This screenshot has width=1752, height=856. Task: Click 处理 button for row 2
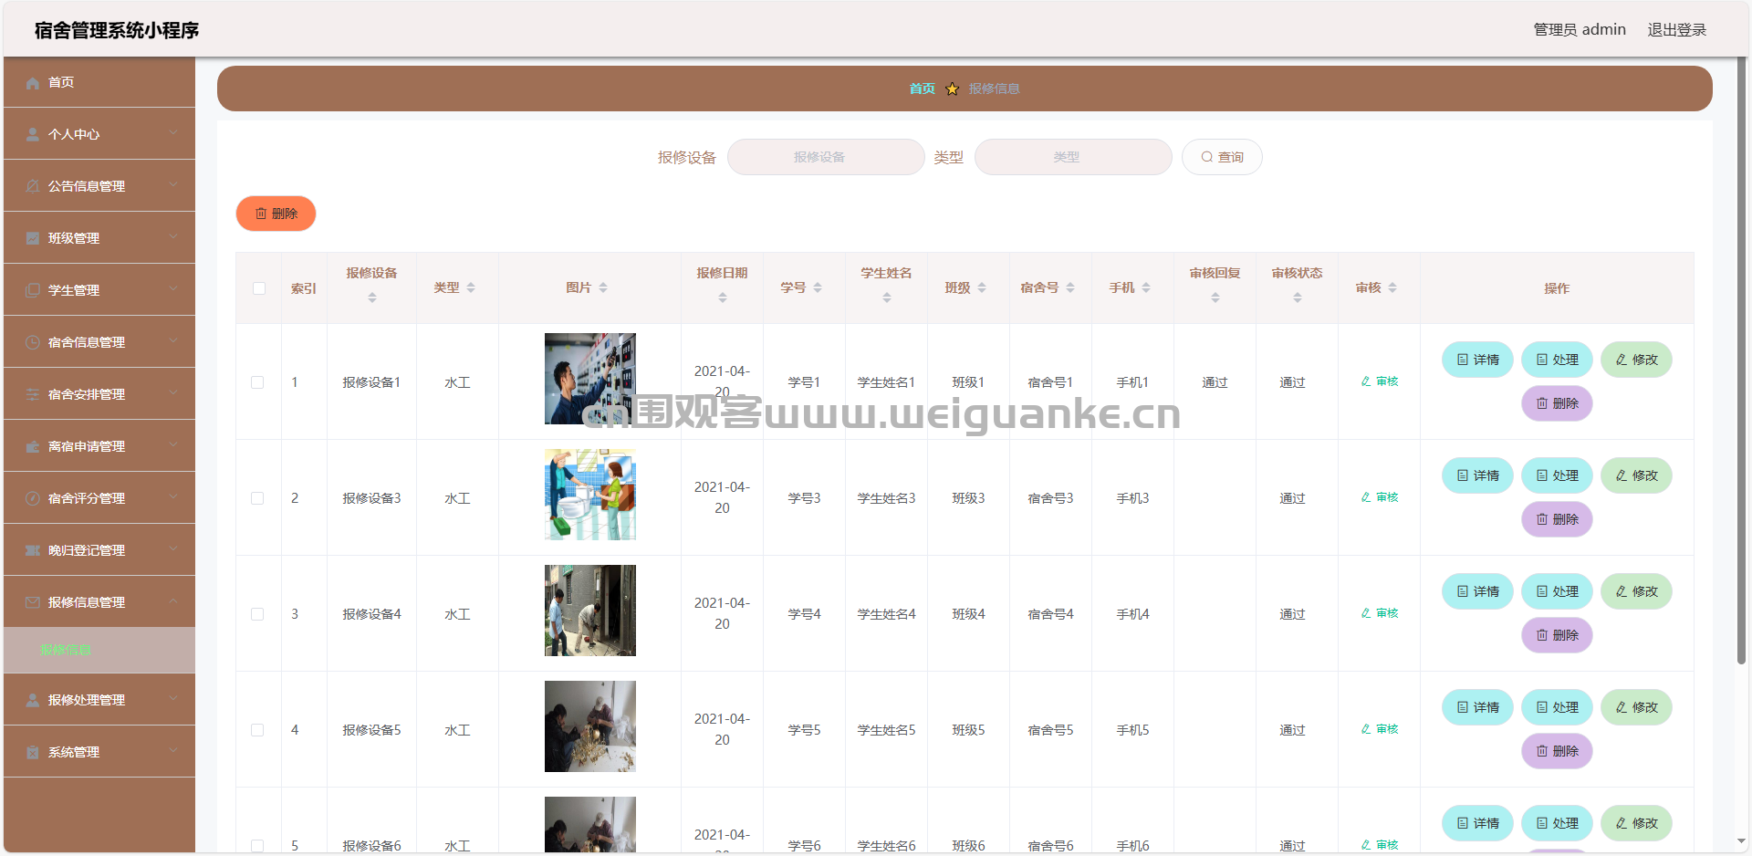(x=1557, y=475)
